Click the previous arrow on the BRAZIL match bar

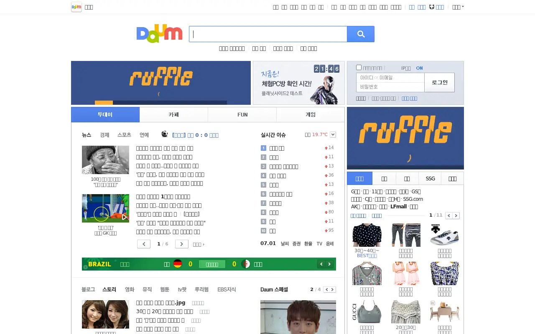321,264
